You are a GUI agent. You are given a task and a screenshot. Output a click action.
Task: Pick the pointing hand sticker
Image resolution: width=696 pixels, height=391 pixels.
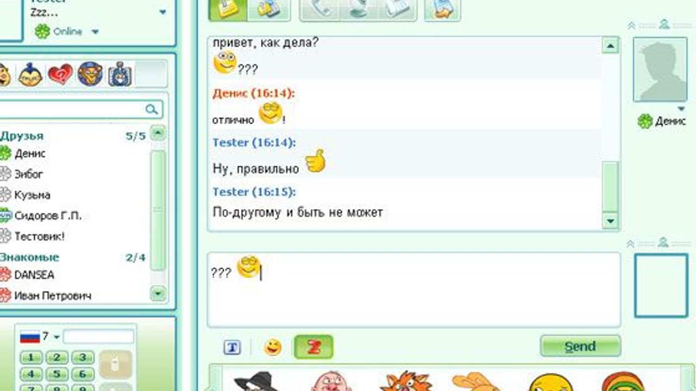click(x=476, y=381)
